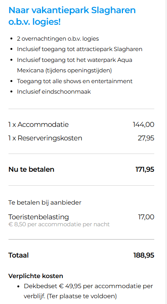
Task: Click the 'Inclusief eindschoonmaak' bullet
Action: coord(54,92)
